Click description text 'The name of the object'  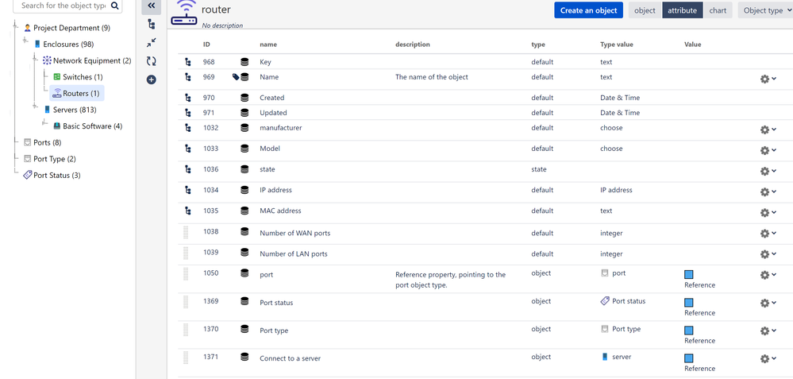point(431,77)
